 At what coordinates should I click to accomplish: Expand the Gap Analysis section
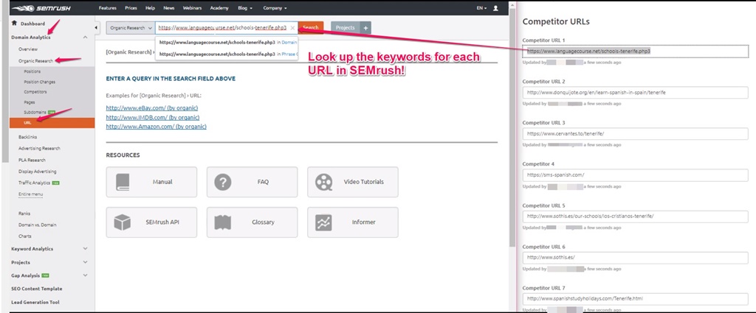click(x=86, y=275)
